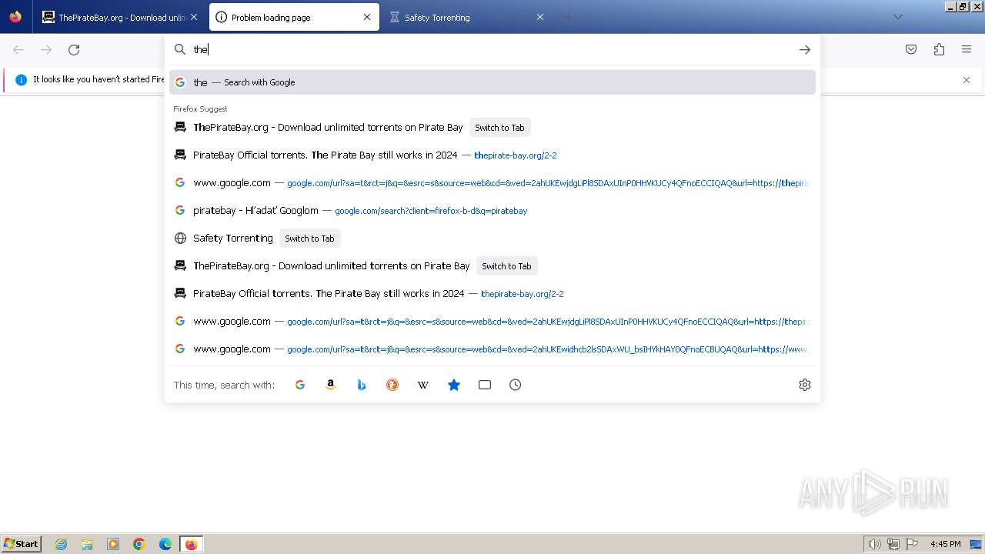Go back one page

18,50
